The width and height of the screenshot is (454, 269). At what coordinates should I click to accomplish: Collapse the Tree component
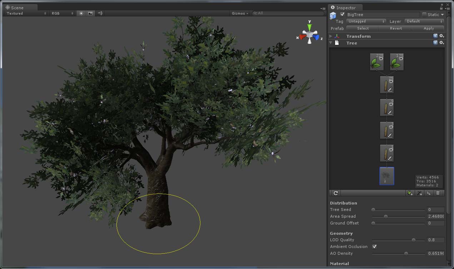click(x=330, y=43)
